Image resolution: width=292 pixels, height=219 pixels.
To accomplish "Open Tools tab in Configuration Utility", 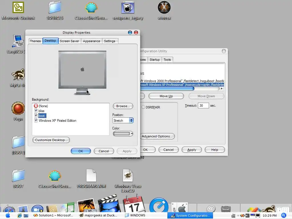I will pos(167,60).
